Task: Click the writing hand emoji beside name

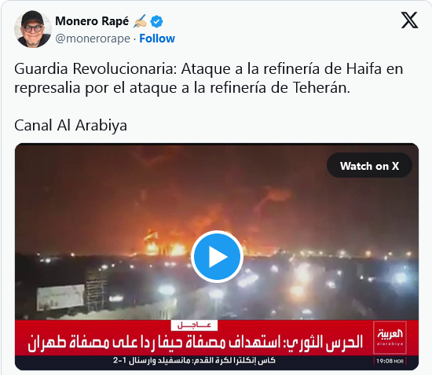Action: [140, 21]
